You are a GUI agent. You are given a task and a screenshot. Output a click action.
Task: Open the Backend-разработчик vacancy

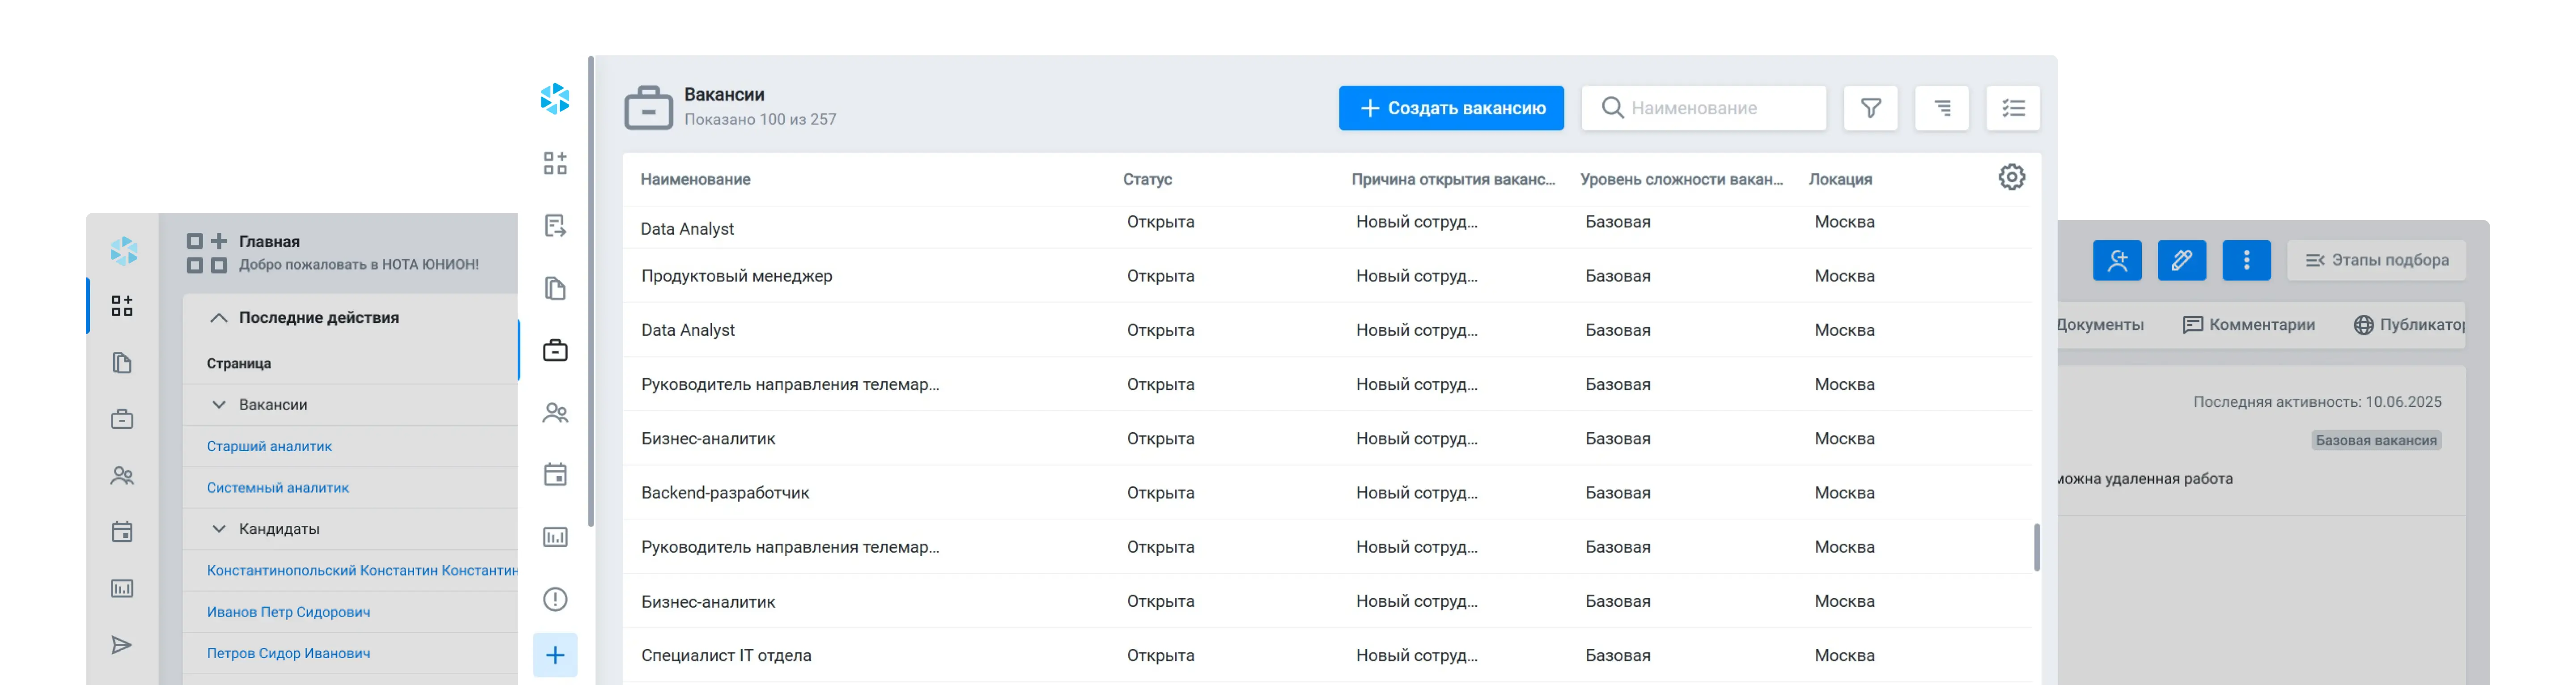point(725,493)
